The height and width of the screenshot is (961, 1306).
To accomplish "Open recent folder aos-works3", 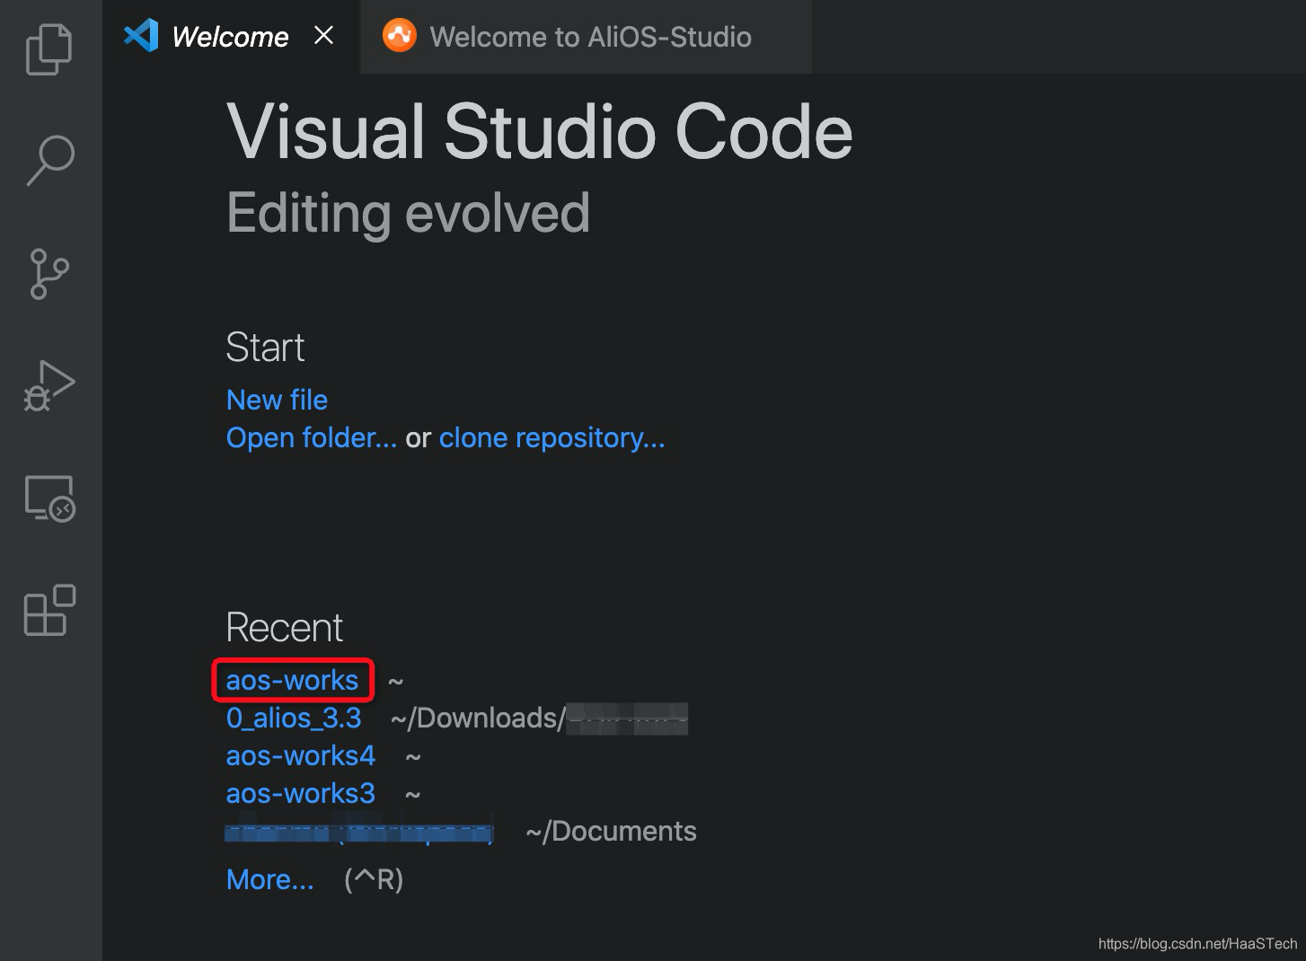I will pos(300,793).
